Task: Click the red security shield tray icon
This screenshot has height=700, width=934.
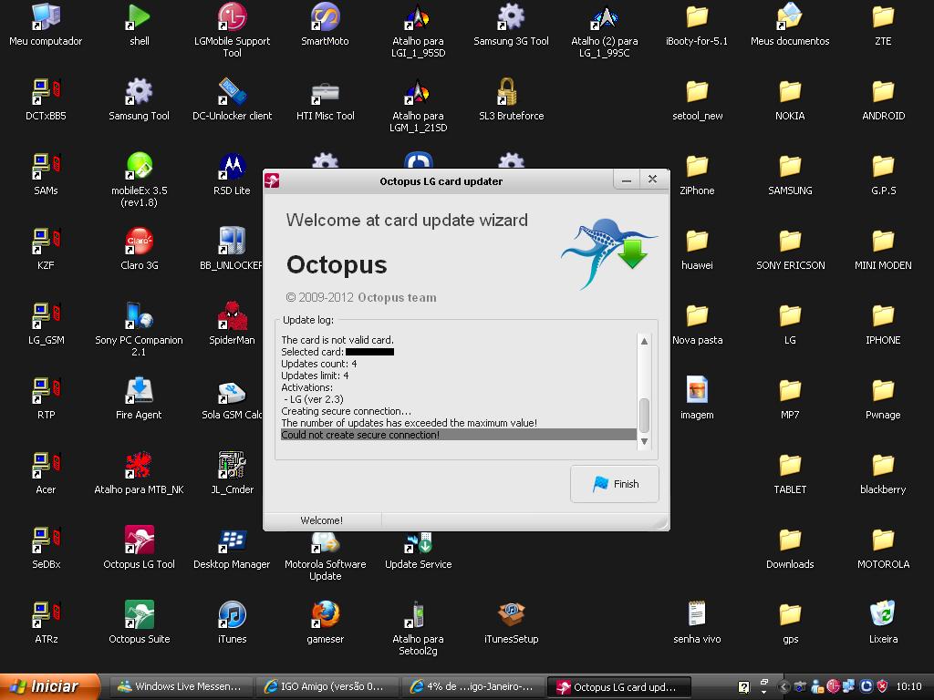Action: 882,687
